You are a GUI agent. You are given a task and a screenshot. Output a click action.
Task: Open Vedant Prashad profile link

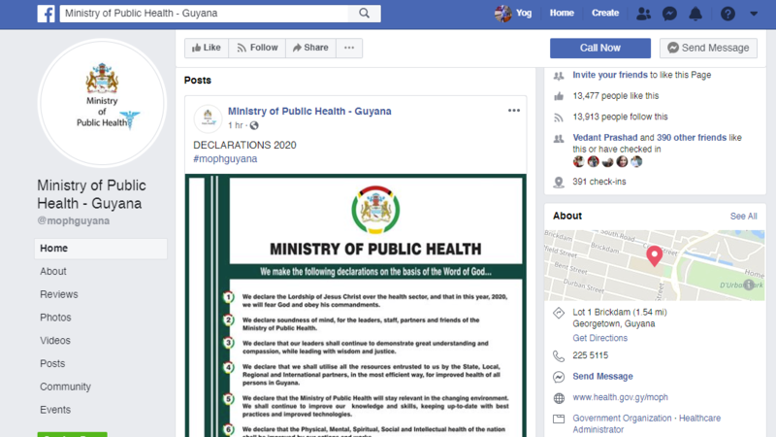pyautogui.click(x=604, y=137)
